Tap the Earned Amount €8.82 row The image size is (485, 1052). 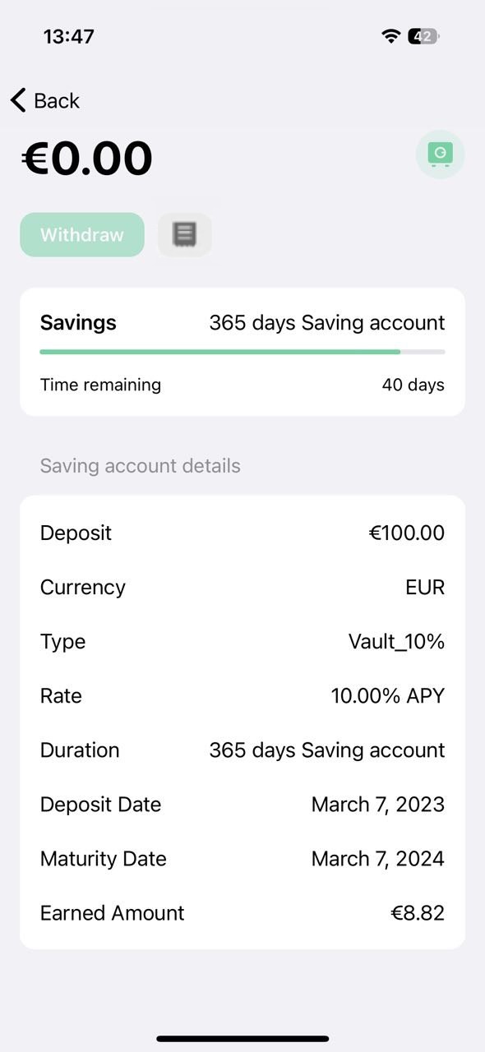click(242, 912)
